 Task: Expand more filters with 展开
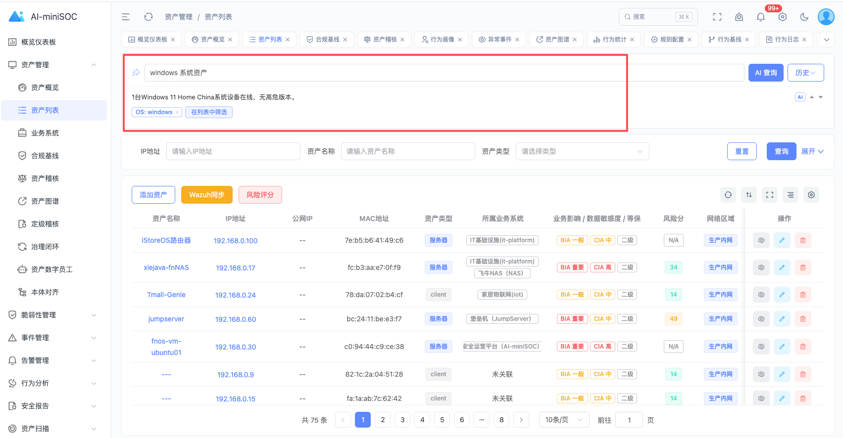pyautogui.click(x=812, y=151)
